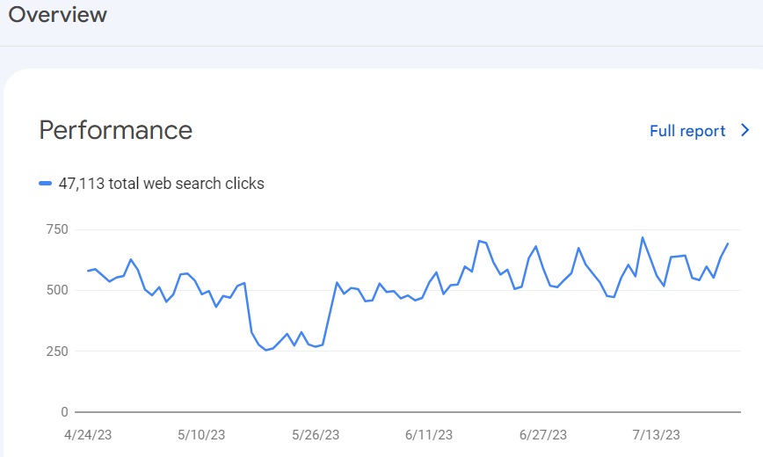Image resolution: width=763 pixels, height=457 pixels.
Task: Click the 4/24/23 date on the x-axis
Action: 88,435
